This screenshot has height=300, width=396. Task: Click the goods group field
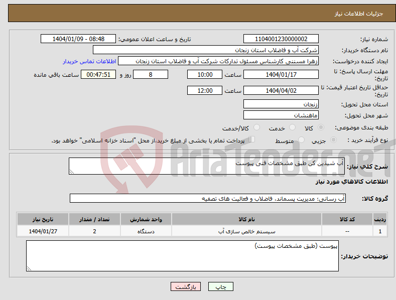(x=208, y=199)
